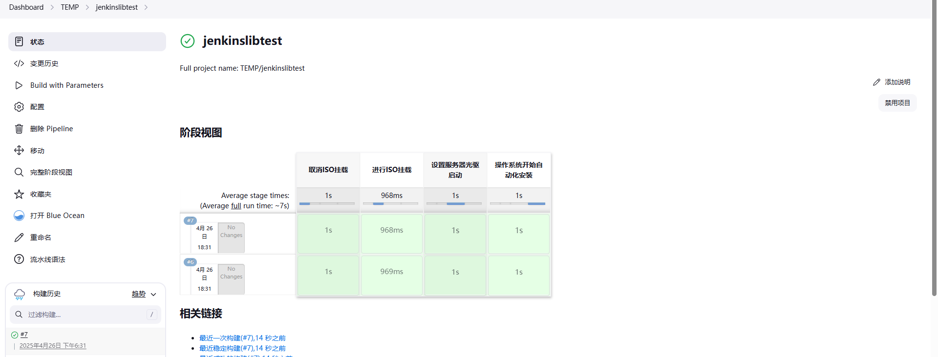Click No Changes box for build #6
938x357 pixels.
(x=231, y=279)
